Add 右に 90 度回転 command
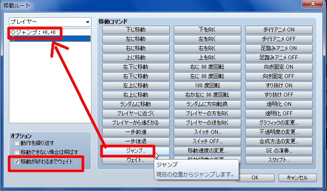This screenshot has height=191, width=327. click(x=207, y=67)
